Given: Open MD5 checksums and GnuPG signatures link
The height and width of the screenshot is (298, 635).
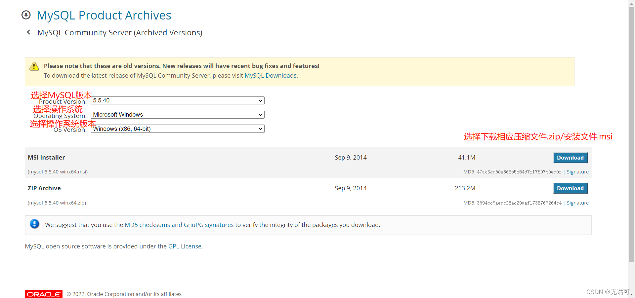Looking at the screenshot, I should click(179, 225).
